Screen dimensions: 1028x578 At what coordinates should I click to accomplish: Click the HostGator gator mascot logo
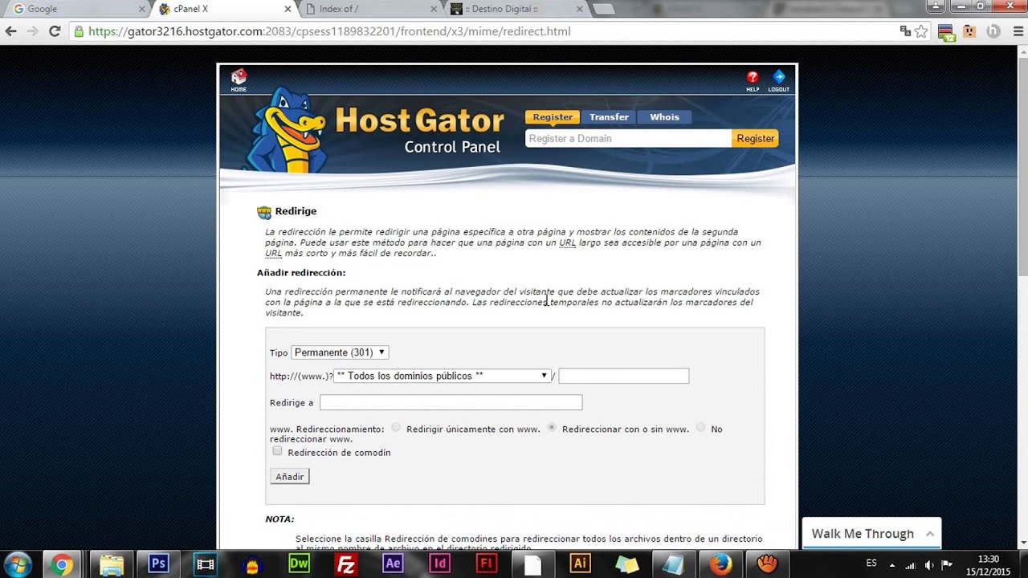click(287, 130)
